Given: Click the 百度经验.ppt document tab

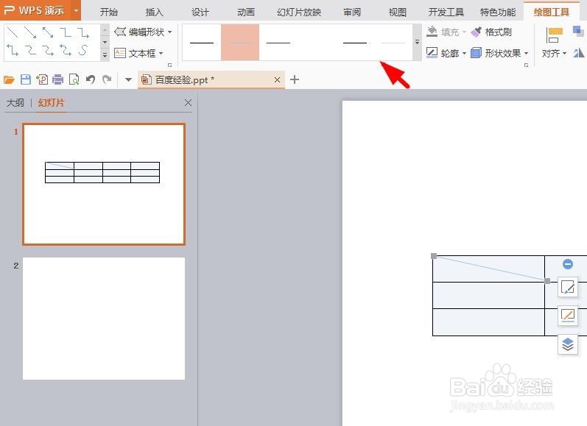Looking at the screenshot, I should (211, 79).
